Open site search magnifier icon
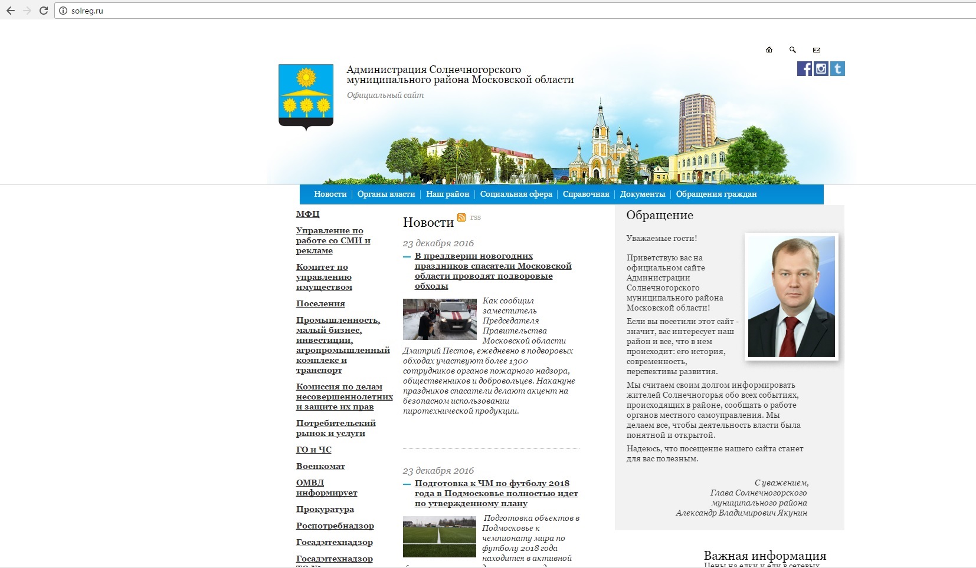Image resolution: width=976 pixels, height=568 pixels. [x=792, y=49]
